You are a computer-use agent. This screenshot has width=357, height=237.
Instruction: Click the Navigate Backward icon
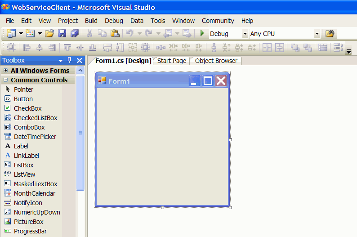click(x=168, y=34)
